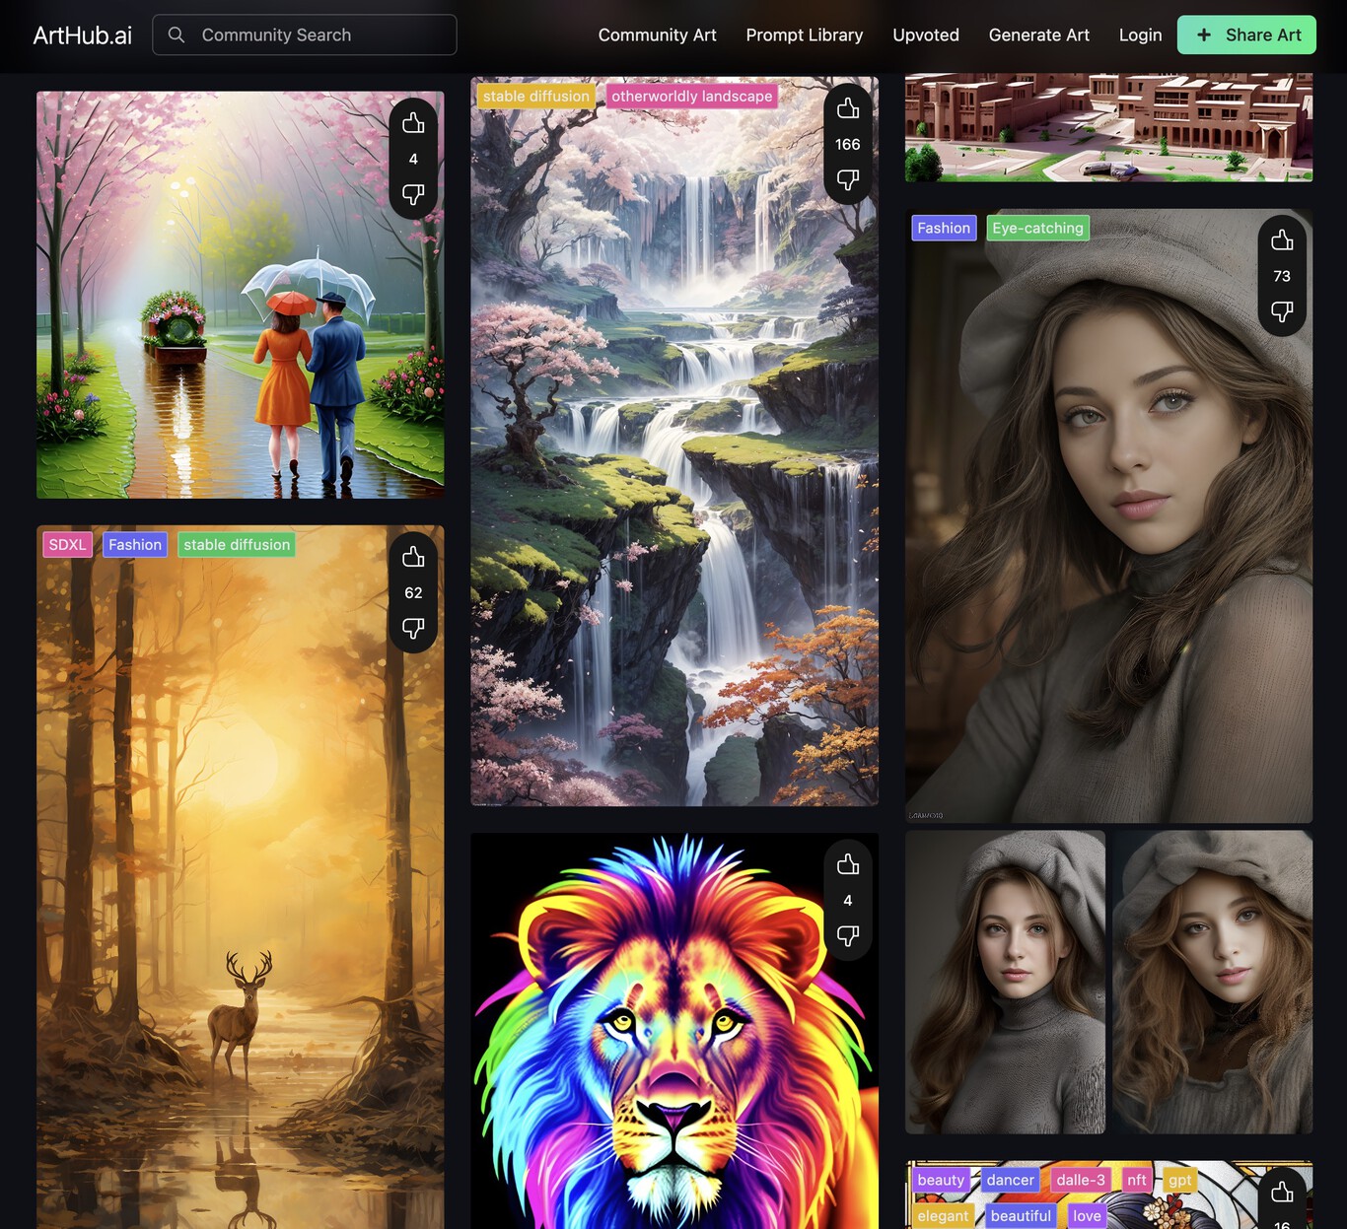Screen dimensions: 1347x1229
Task: Open the Community Art page
Action: 657,34
